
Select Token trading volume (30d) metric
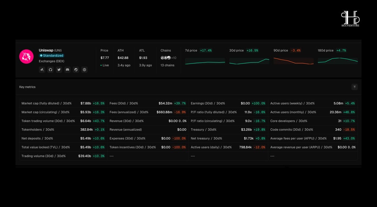pyautogui.click(x=48, y=121)
